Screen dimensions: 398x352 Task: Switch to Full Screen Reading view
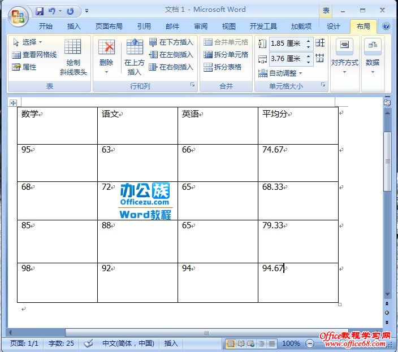tap(241, 344)
